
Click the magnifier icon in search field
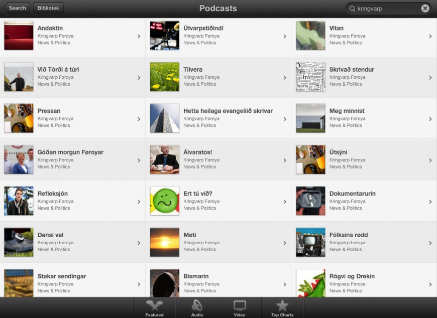352,9
